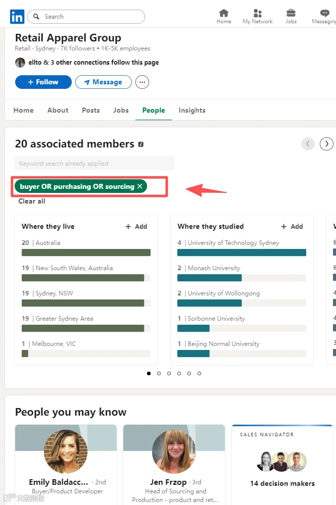336x505 pixels.
Task: Click the Clear all link
Action: click(32, 201)
